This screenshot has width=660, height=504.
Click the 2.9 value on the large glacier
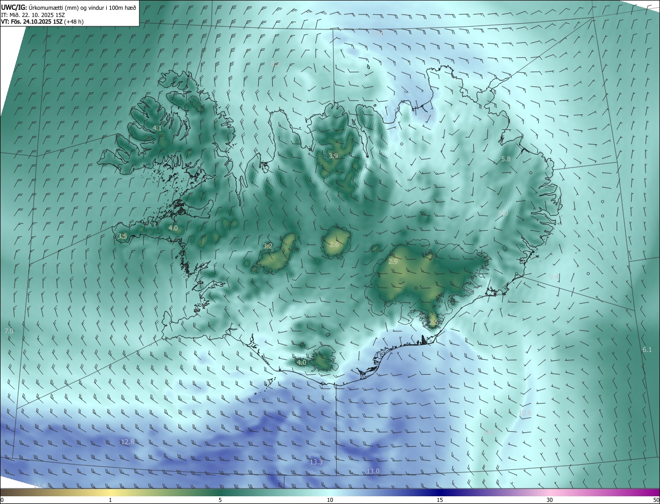393,262
